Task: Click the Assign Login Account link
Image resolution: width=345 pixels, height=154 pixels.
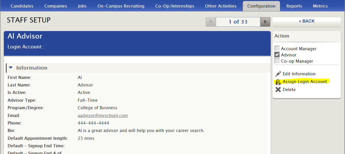Action: coord(305,82)
